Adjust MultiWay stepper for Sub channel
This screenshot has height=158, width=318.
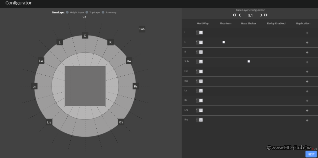point(201,62)
